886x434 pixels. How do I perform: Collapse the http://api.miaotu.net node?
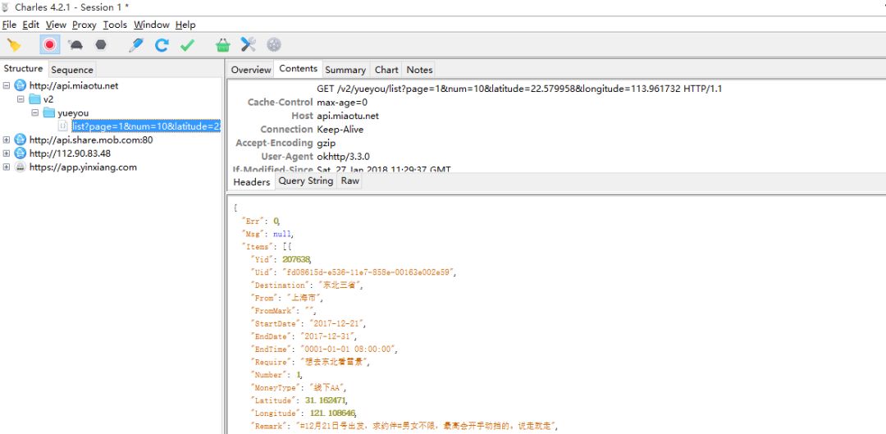(x=7, y=86)
